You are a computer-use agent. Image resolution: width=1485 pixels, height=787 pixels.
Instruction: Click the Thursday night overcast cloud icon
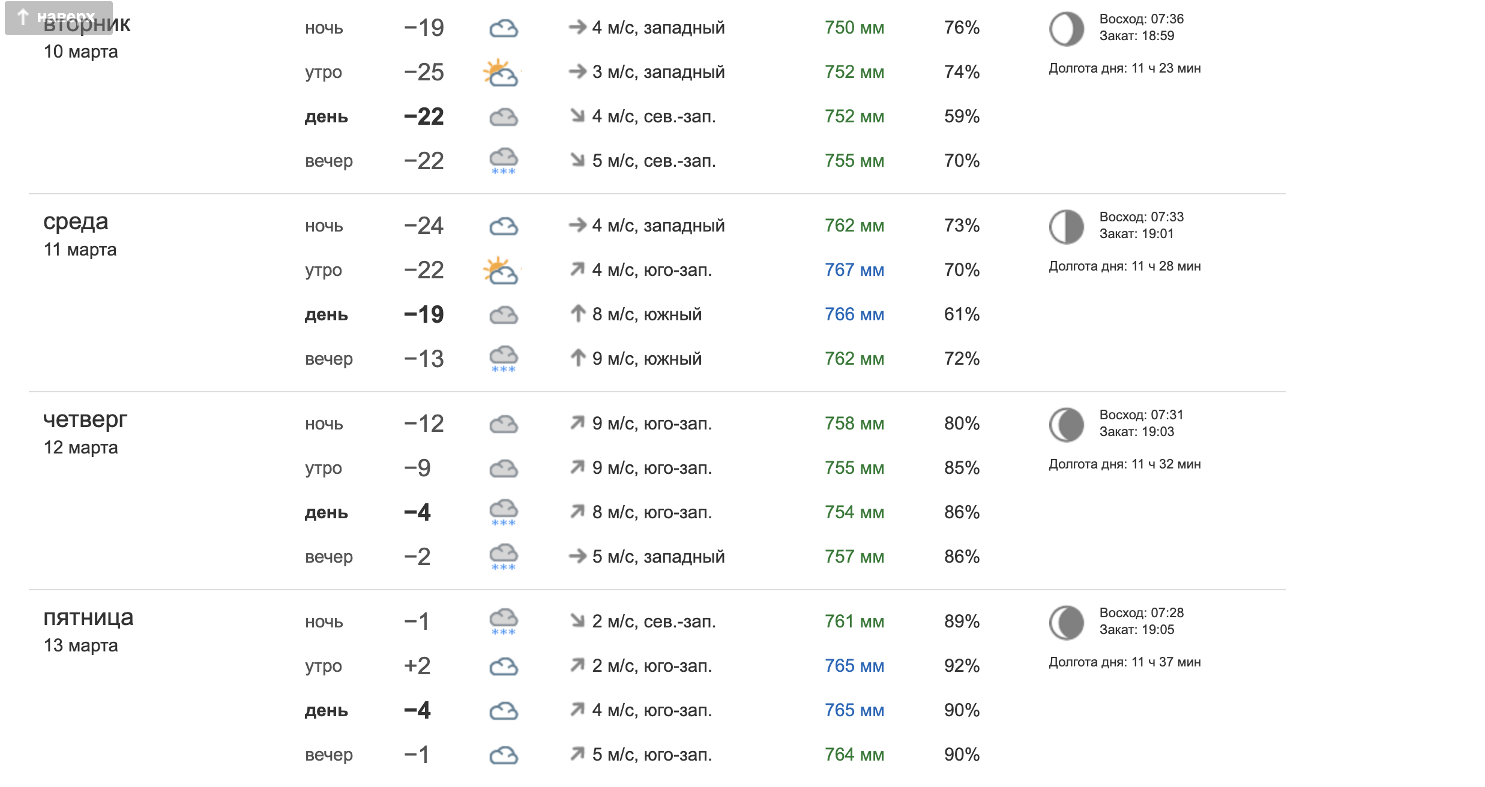point(503,424)
